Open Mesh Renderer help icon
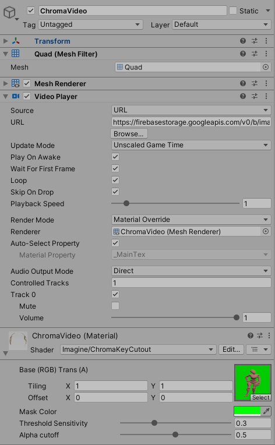The height and width of the screenshot is (445, 275). click(x=243, y=83)
